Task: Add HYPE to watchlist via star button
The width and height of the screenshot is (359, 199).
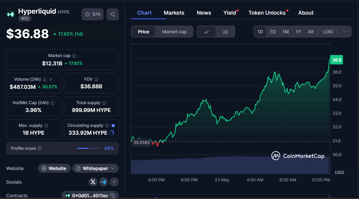Action: 93,14
